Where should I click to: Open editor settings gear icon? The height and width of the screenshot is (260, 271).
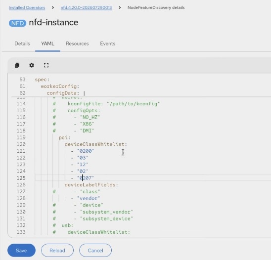click(32, 65)
